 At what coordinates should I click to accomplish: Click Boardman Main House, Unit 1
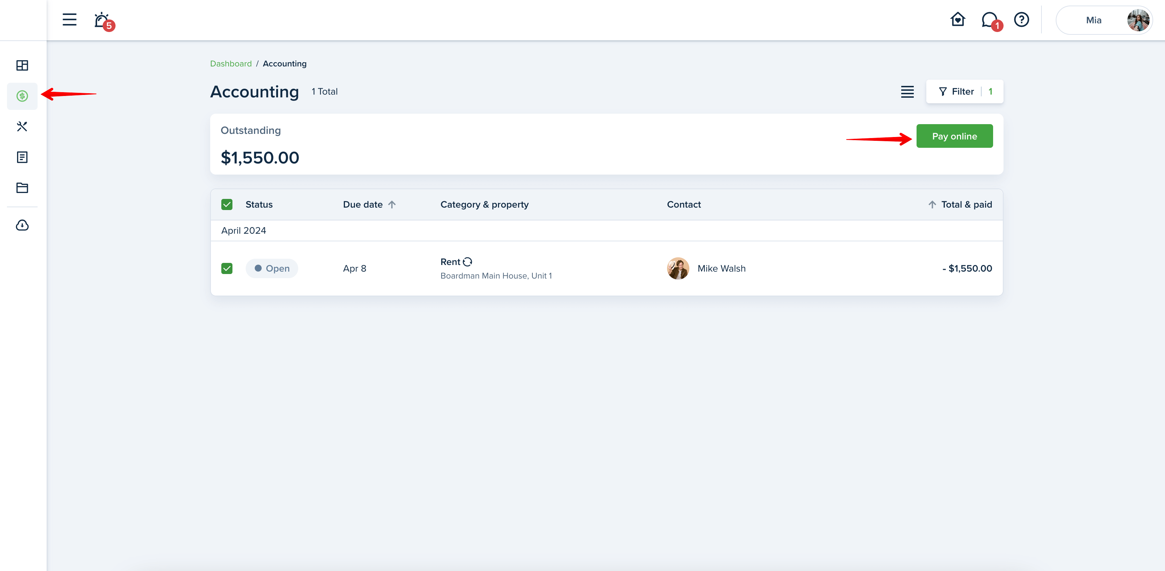click(496, 276)
